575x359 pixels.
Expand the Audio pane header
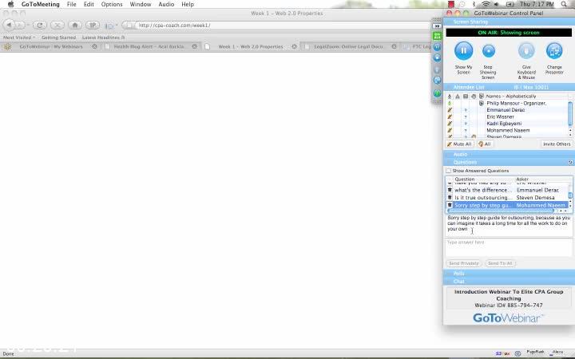pos(509,155)
